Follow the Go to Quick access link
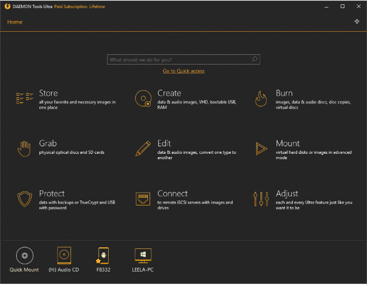 pyautogui.click(x=183, y=71)
